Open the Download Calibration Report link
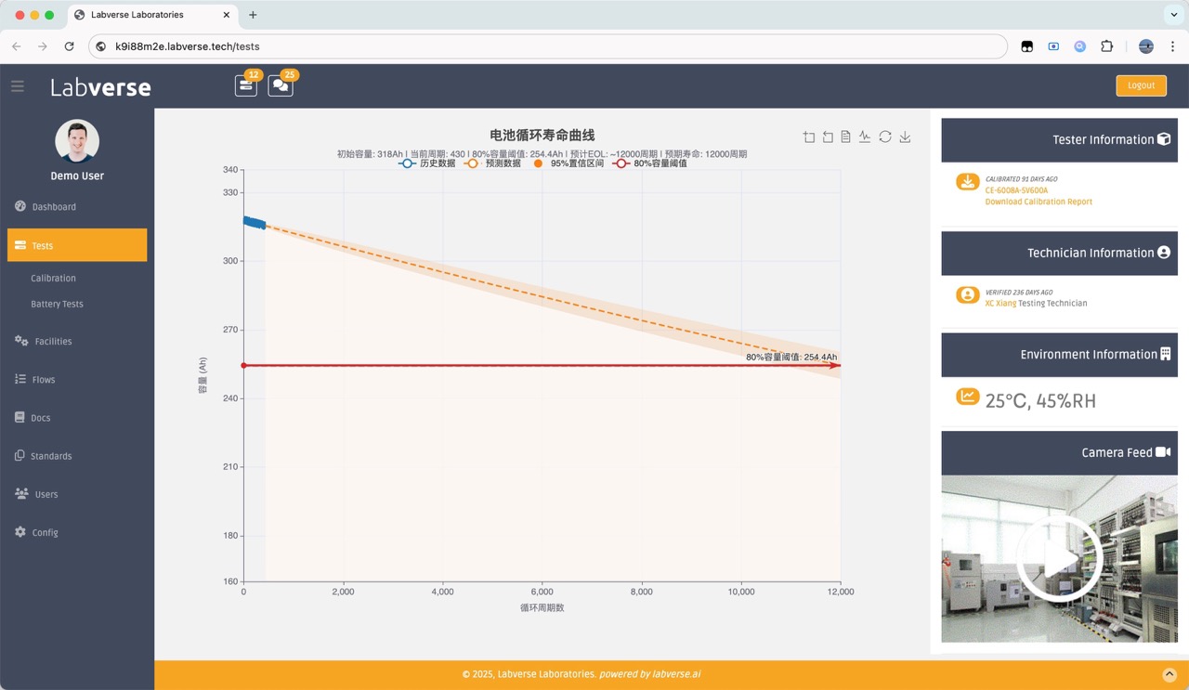This screenshot has height=690, width=1189. pos(1039,202)
